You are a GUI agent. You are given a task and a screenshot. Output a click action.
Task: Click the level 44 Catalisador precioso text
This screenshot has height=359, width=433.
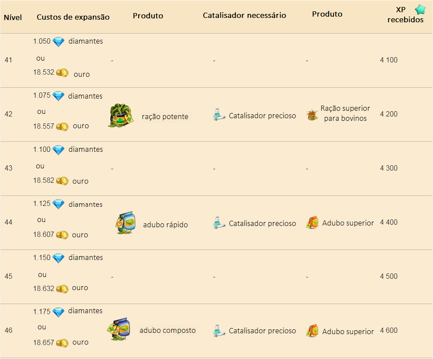click(x=262, y=223)
